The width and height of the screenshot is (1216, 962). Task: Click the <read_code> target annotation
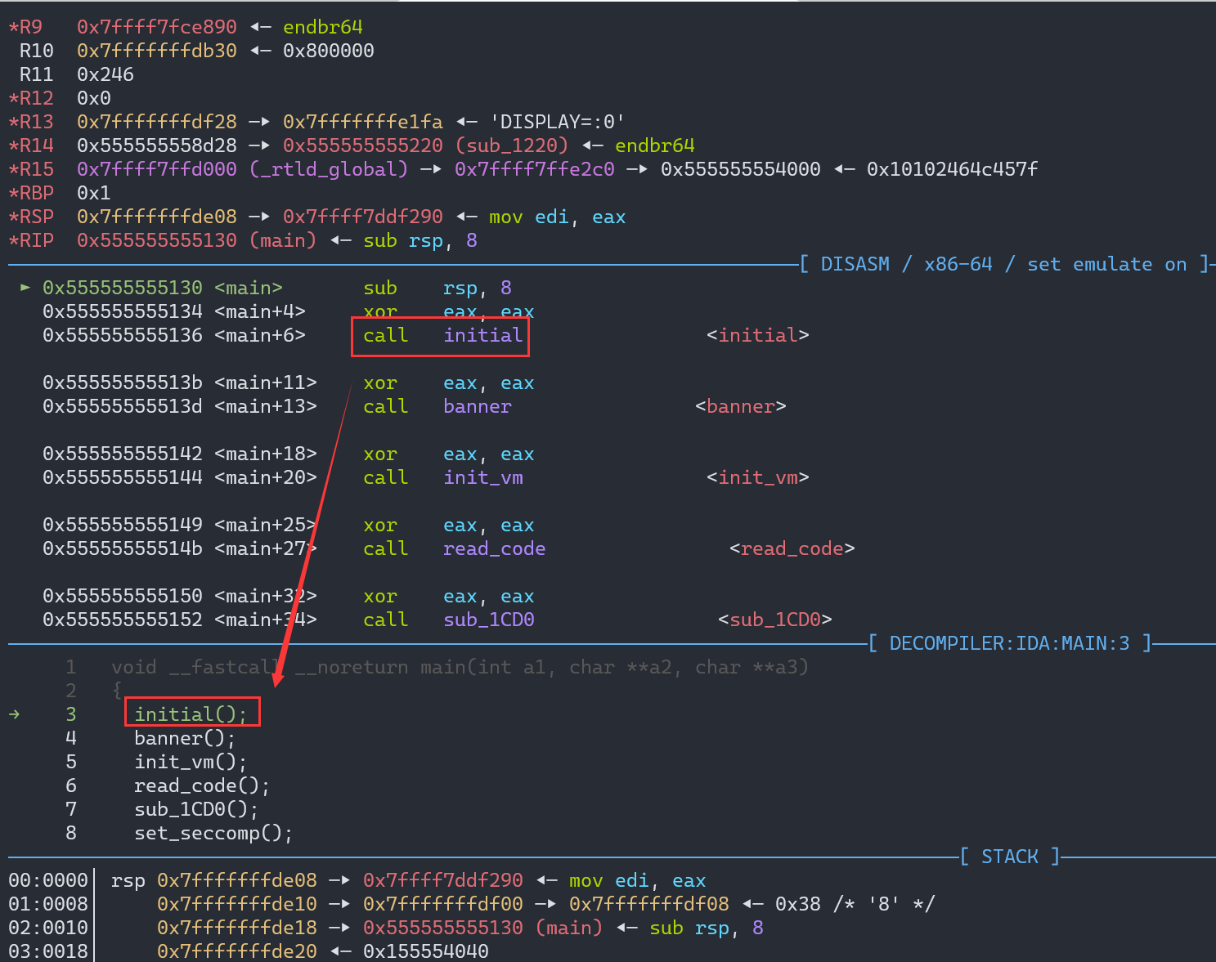[x=792, y=548]
